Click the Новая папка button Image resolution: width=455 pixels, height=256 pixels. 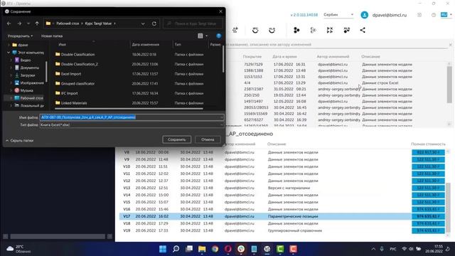point(52,36)
